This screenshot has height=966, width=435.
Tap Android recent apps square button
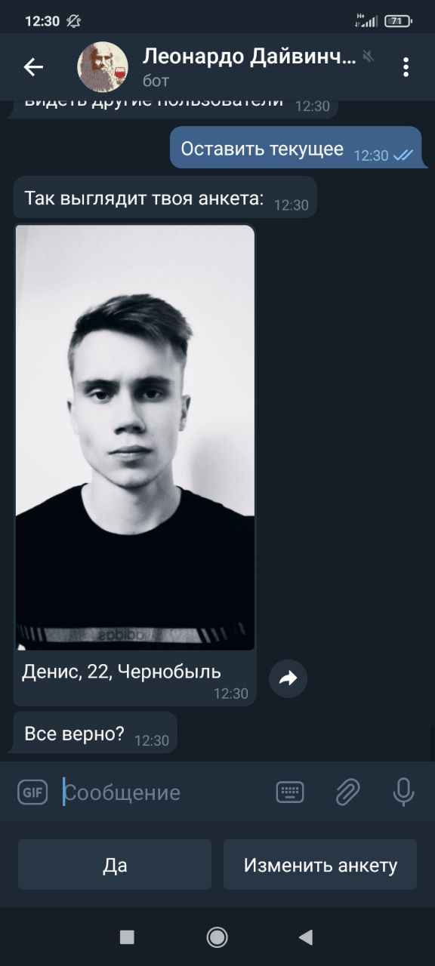tap(127, 937)
